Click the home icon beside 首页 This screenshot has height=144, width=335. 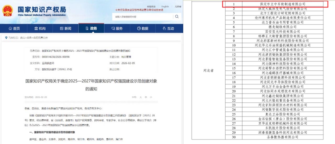(x=10, y=29)
